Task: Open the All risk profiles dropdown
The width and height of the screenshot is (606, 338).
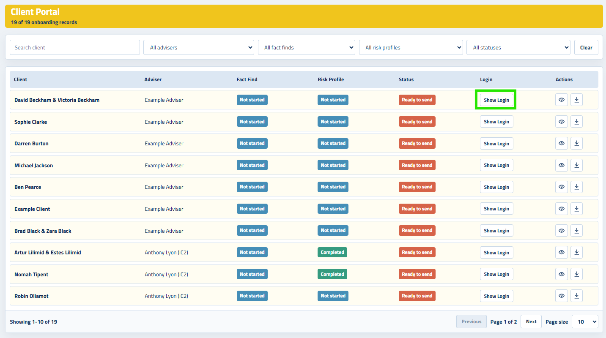Action: (x=411, y=47)
